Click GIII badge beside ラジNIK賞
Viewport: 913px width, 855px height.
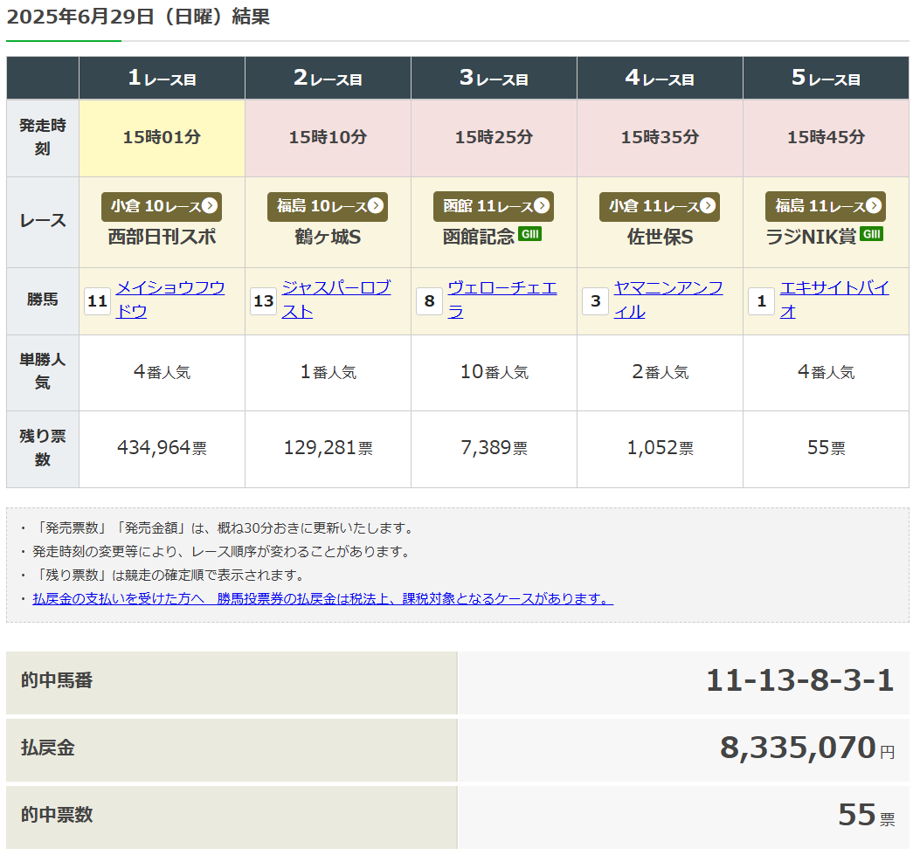[872, 234]
